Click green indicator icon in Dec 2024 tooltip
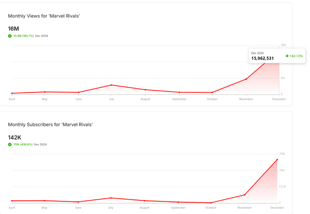 point(287,56)
